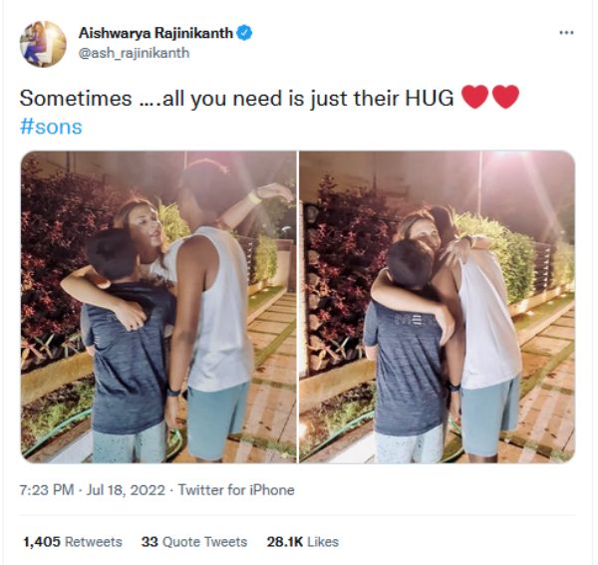Open the left photo of the hug

[x=158, y=307]
